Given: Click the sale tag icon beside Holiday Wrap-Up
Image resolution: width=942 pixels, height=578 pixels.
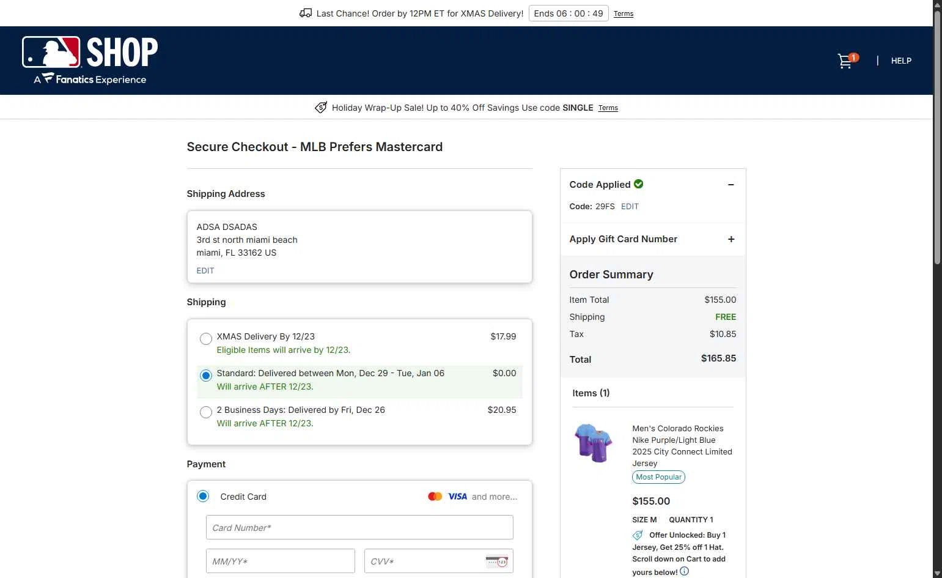Looking at the screenshot, I should pos(321,107).
